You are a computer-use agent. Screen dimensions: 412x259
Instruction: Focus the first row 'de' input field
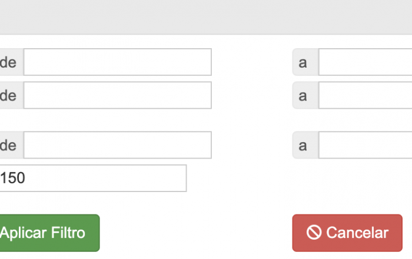click(118, 62)
